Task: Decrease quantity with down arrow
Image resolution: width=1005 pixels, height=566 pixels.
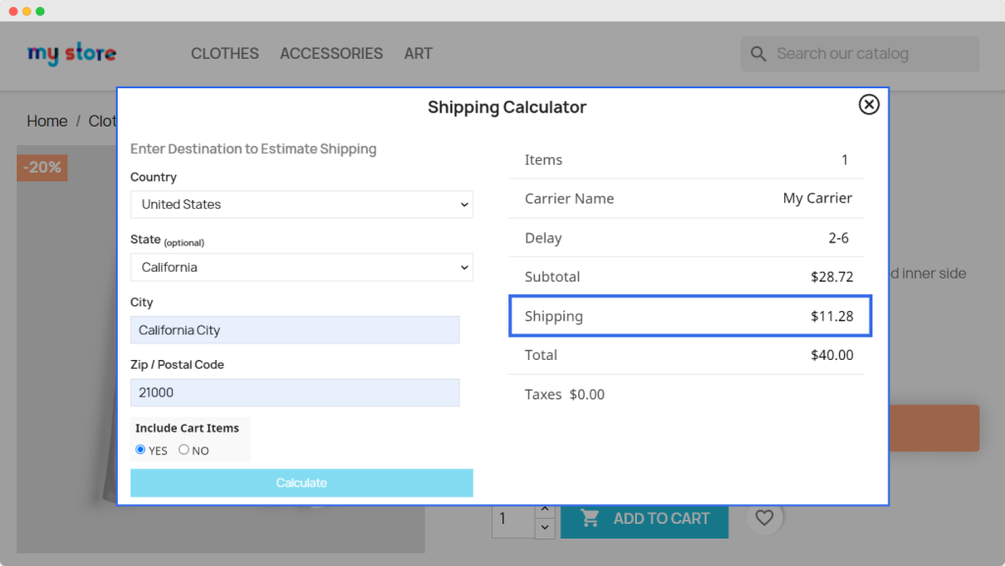Action: [545, 528]
